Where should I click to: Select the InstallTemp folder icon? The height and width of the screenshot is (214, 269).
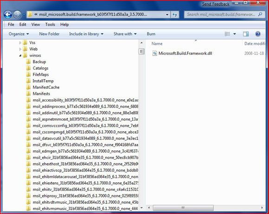coord(28,81)
